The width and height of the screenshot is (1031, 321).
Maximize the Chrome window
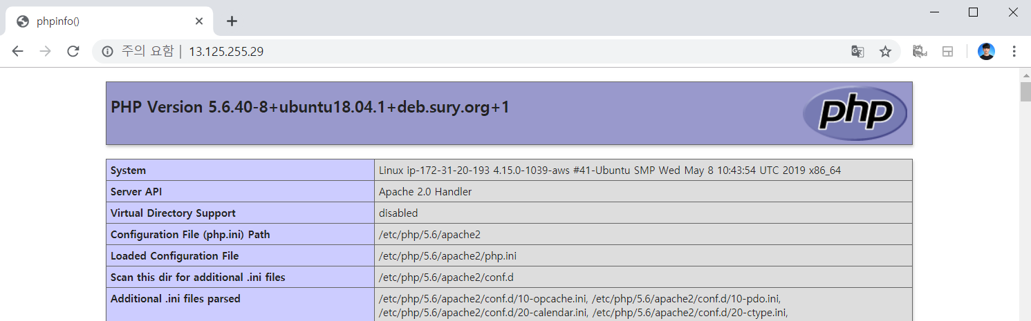[973, 12]
